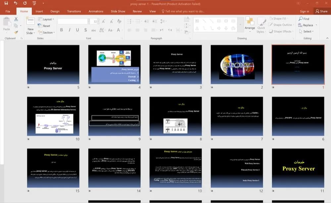Toggle Bold formatting
The width and height of the screenshot is (331, 203).
[62, 30]
